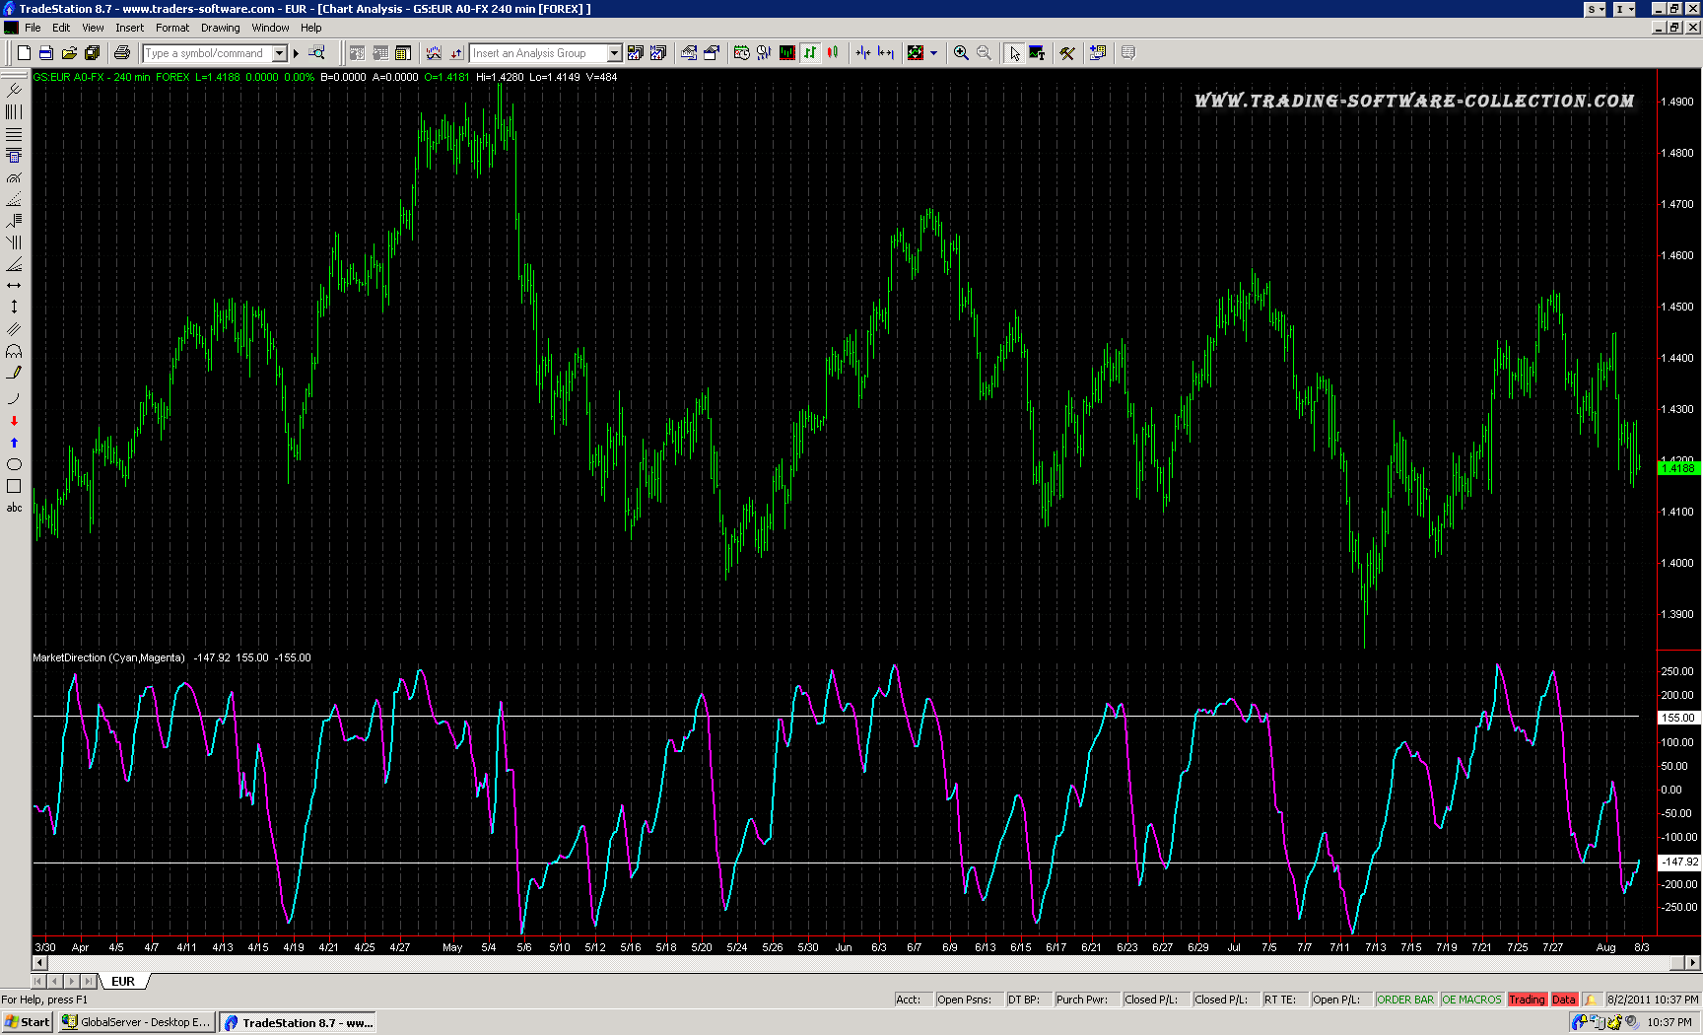This screenshot has height=1035, width=1703.
Task: Click the Windows Start button
Action: click(27, 1022)
